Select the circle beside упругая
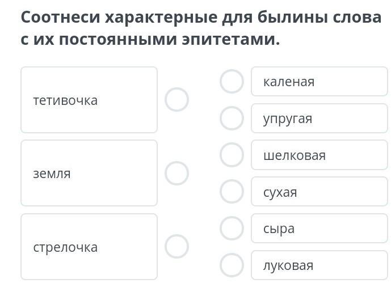This screenshot has width=391, height=300. (232, 119)
